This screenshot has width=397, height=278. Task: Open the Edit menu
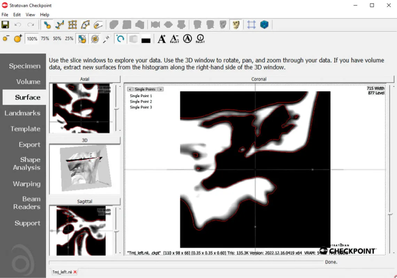coord(17,15)
